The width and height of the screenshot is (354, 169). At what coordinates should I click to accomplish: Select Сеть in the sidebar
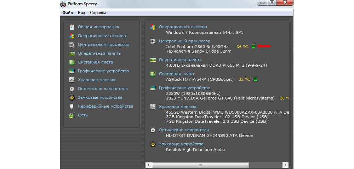(83, 115)
